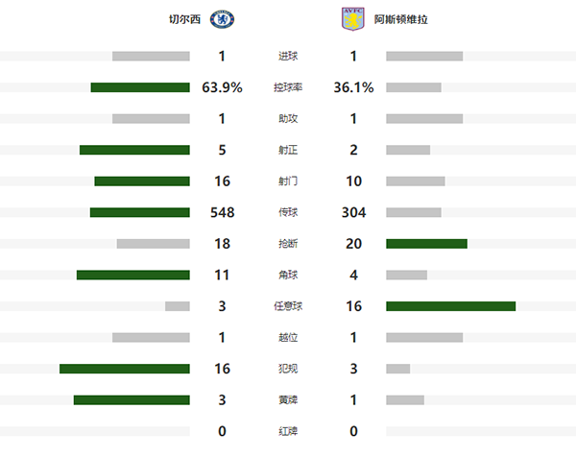Screen dimensions: 576x457
Task: Click Chelsea's green 11 corners bar
Action: pyautogui.click(x=133, y=275)
